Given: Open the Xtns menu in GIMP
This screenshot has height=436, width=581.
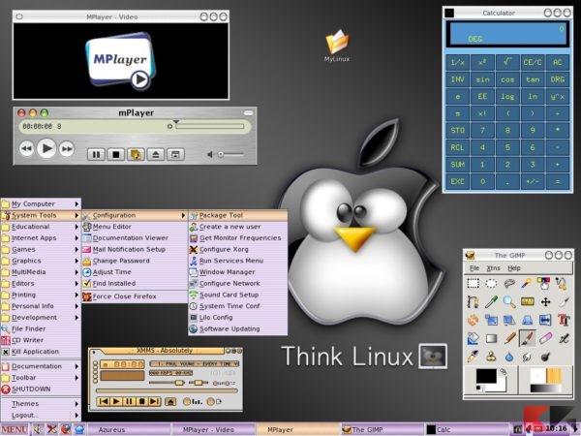Looking at the screenshot, I should click(x=493, y=268).
